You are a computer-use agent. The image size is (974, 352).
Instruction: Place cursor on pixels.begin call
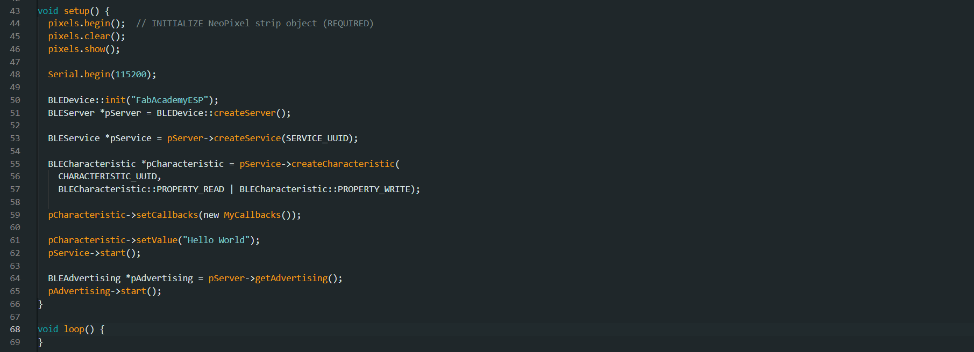coord(87,24)
